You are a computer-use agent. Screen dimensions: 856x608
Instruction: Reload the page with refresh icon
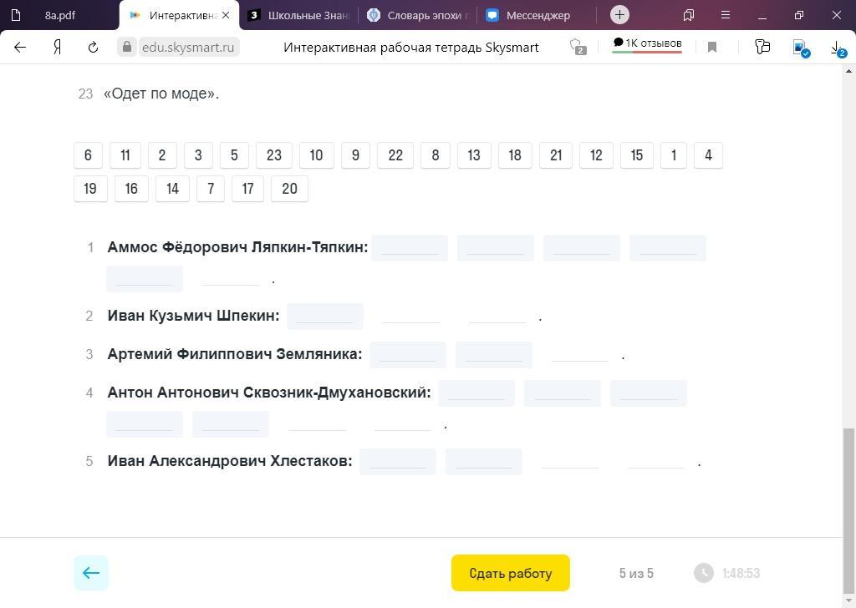click(93, 48)
